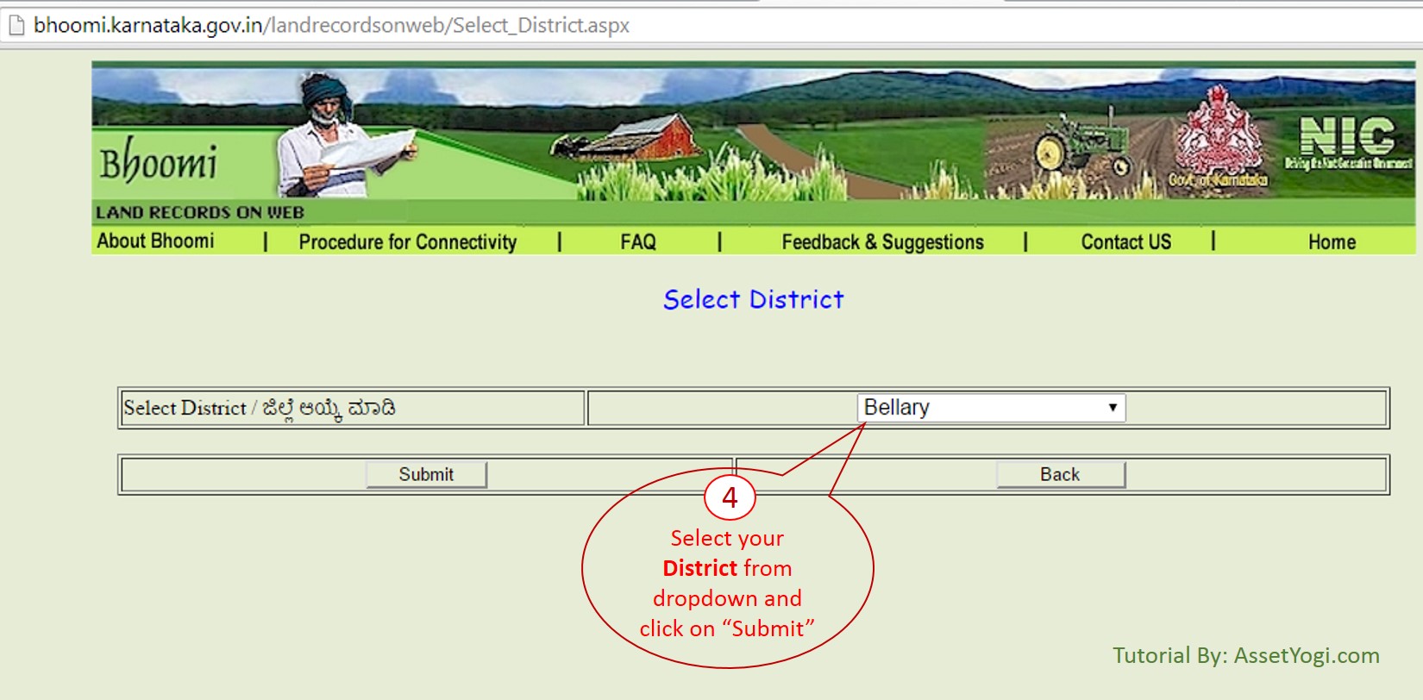Click the NIC logo in banner

(x=1347, y=143)
